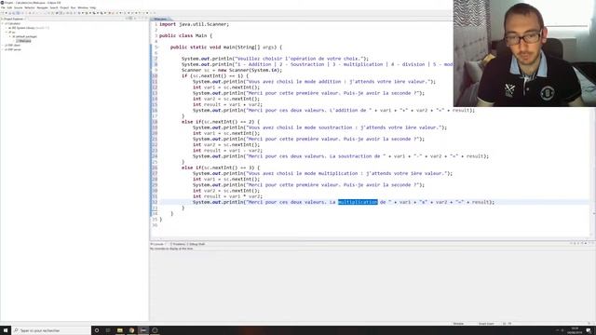Click the public class Main declaration
This screenshot has height=335, width=596.
pyautogui.click(x=185, y=35)
